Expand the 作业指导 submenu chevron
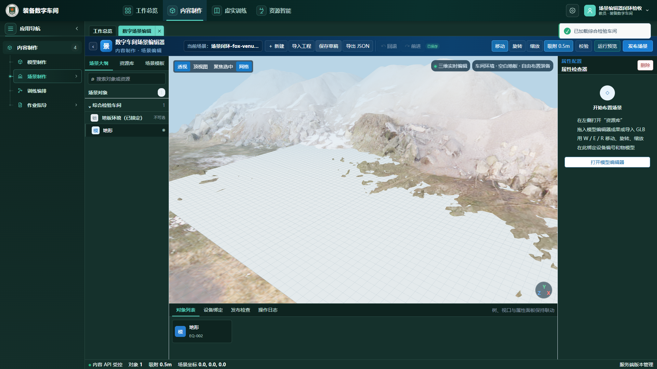Screen dimensions: 657x369 coord(76,105)
